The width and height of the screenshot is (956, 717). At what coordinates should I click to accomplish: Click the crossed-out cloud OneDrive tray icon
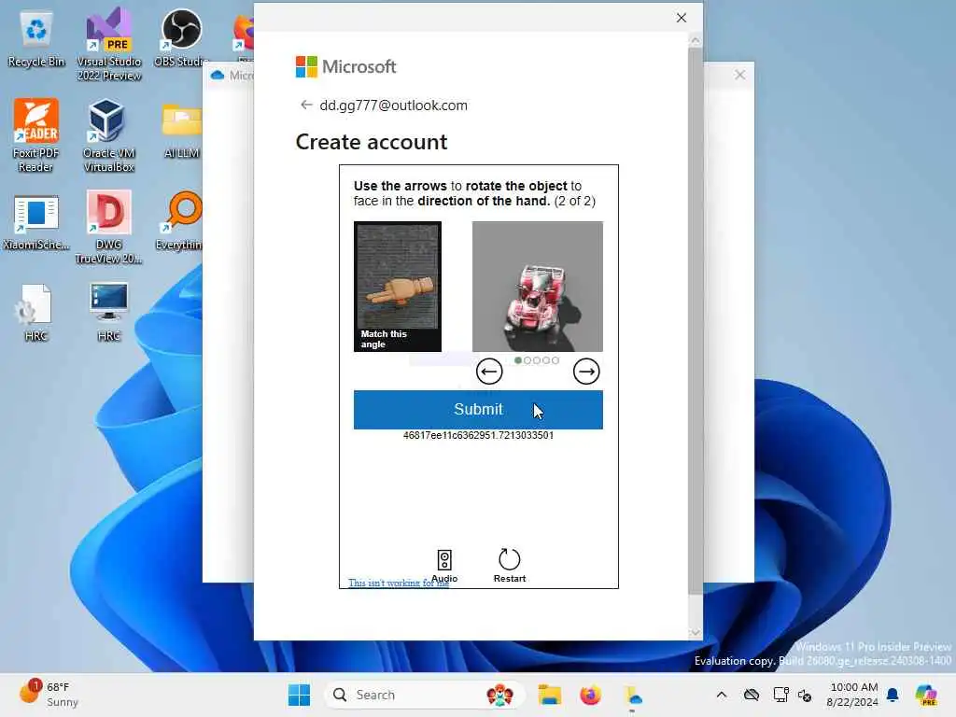pyautogui.click(x=752, y=695)
